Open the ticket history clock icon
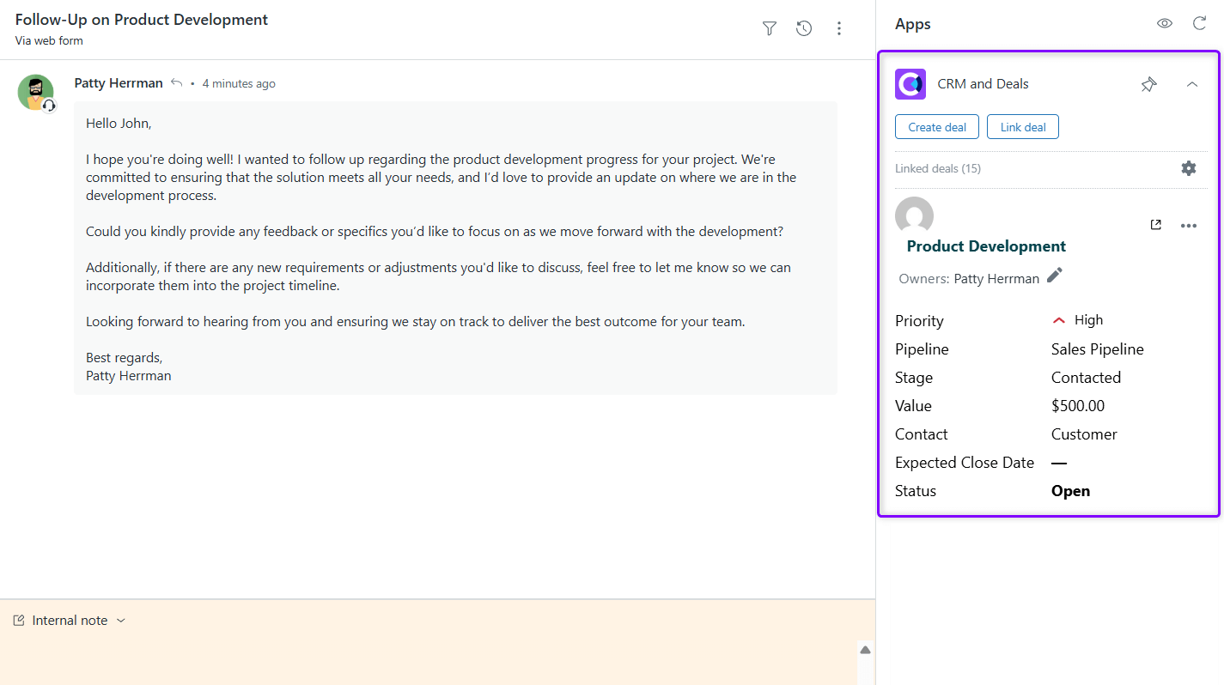This screenshot has width=1224, height=685. [804, 28]
